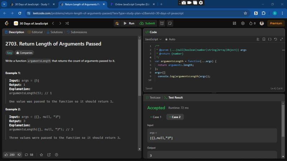Click the S extension icon in toolbar
This screenshot has height=161, width=287.
(256, 13)
